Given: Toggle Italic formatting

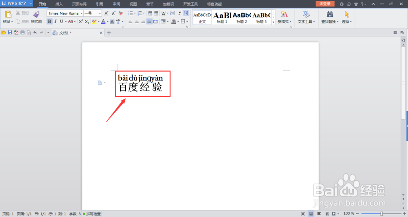Looking at the screenshot, I should (x=55, y=22).
